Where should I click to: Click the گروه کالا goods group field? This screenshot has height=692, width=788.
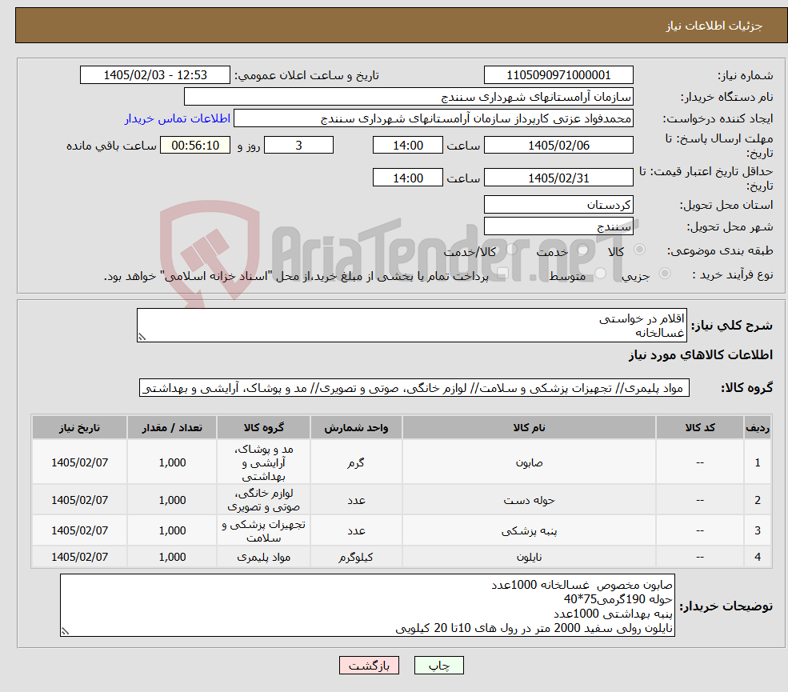pos(414,387)
